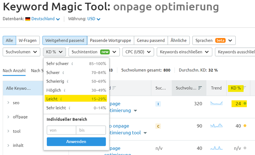
Task: Click the trend sparkline for volume 40
Action: click(x=216, y=148)
